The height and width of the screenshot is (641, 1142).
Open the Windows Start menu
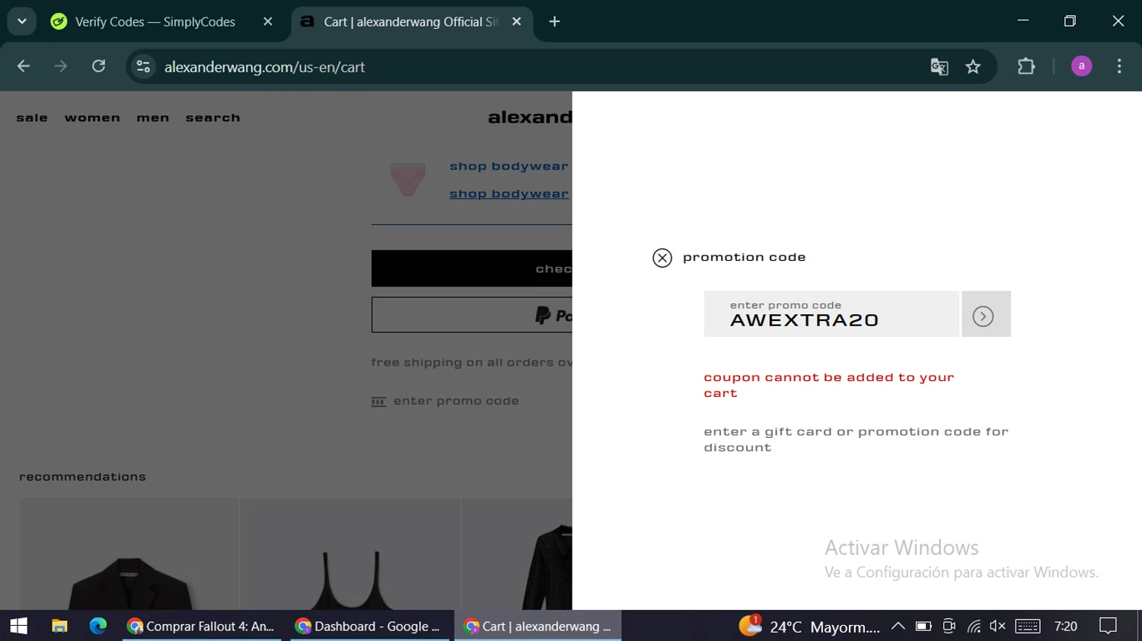point(19,626)
